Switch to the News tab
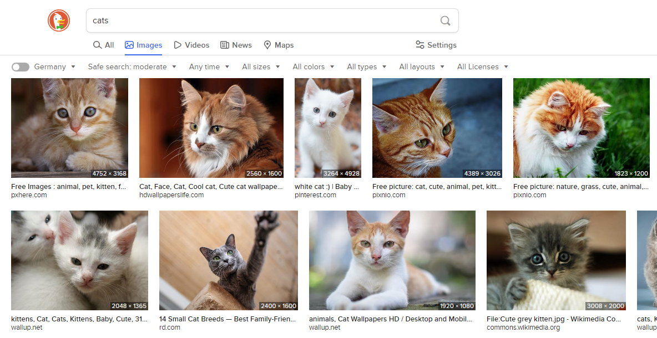The image size is (657, 338). (x=241, y=45)
